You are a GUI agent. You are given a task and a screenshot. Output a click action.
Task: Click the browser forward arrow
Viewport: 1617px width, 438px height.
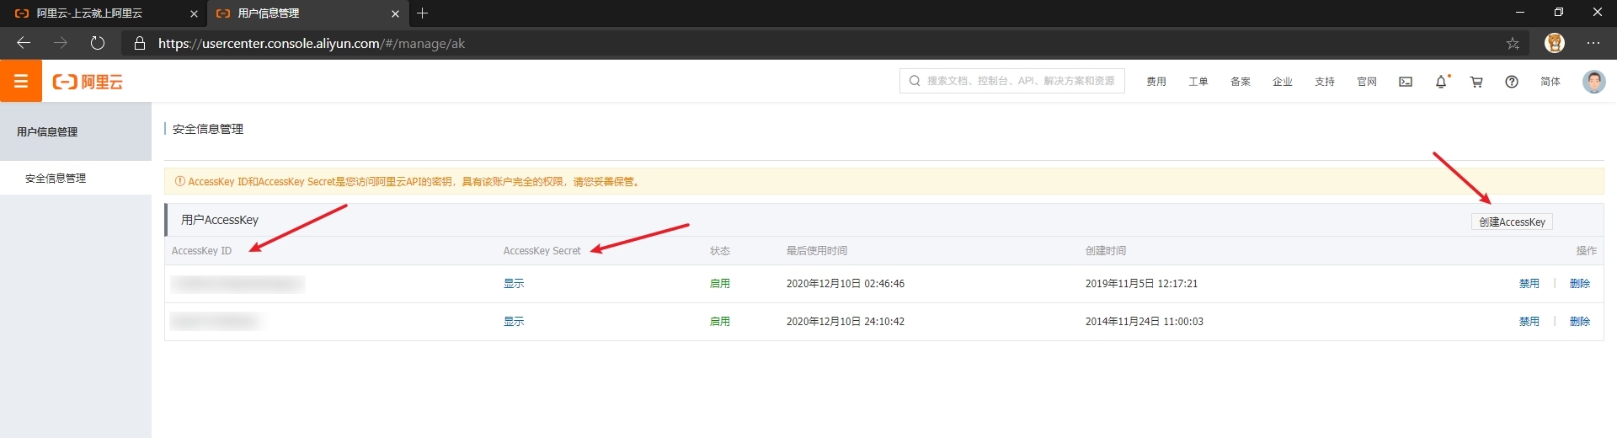point(61,43)
